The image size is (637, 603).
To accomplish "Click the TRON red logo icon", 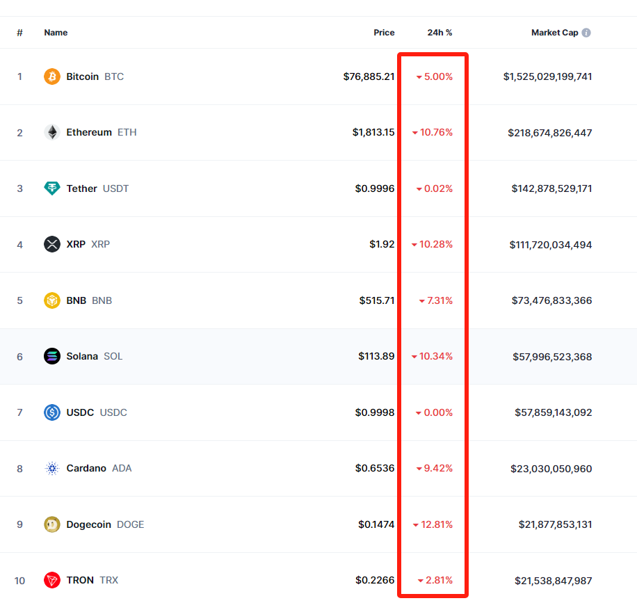I will (52, 580).
